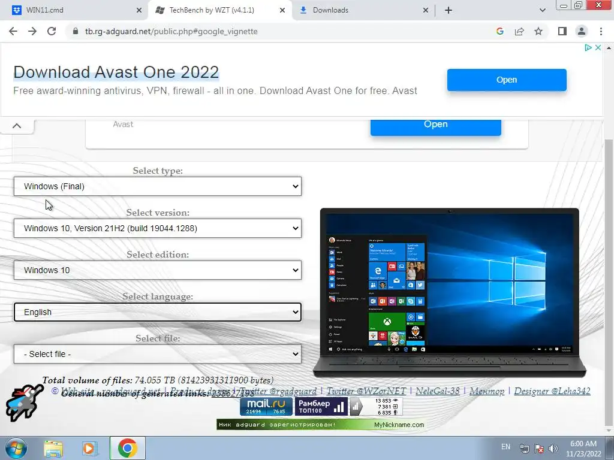Open the Chrome profile avatar
This screenshot has width=614, height=460.
582,31
